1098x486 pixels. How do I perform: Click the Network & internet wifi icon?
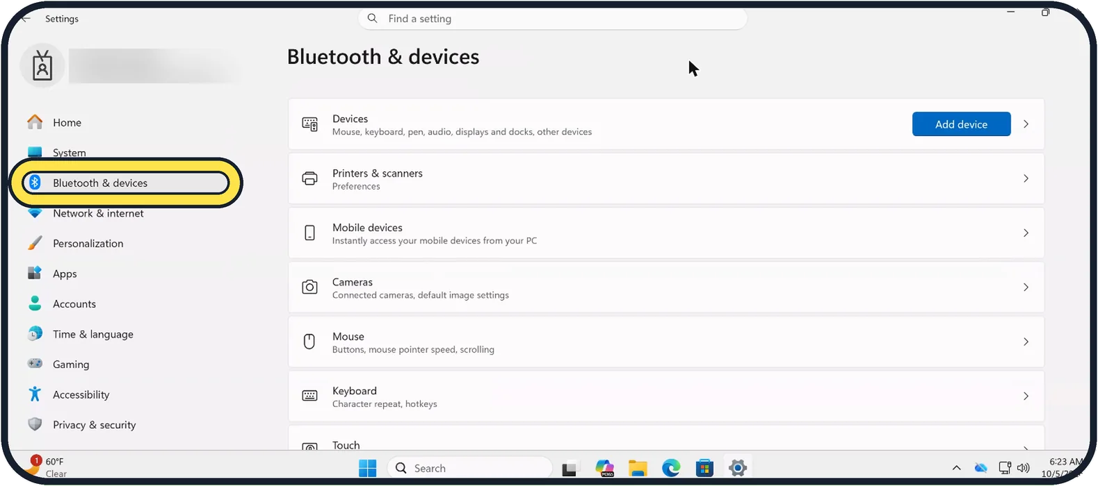35,213
